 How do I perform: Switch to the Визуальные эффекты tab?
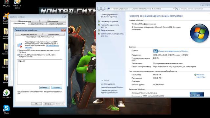(x=29, y=34)
